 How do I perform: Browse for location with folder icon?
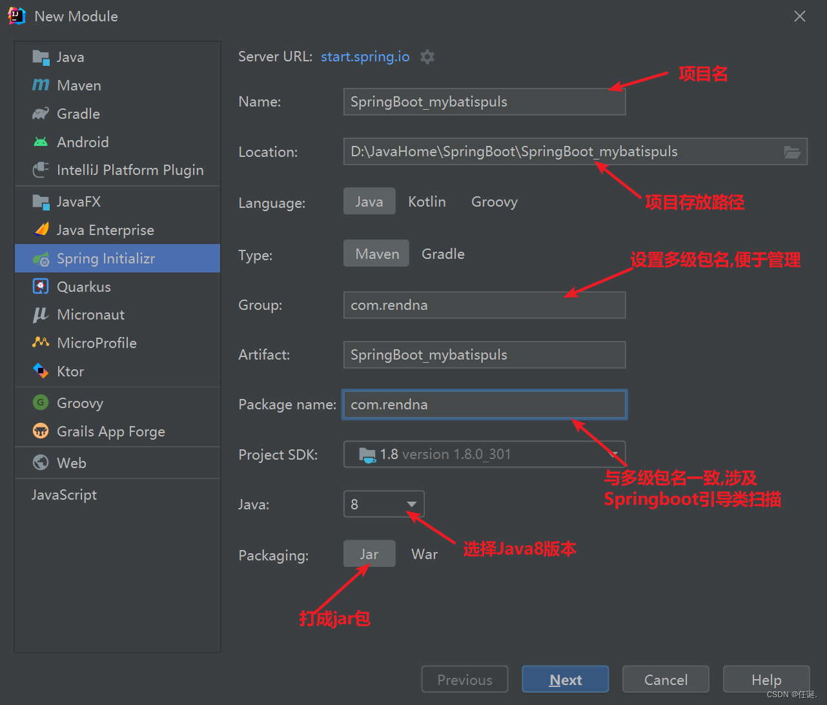(x=792, y=152)
